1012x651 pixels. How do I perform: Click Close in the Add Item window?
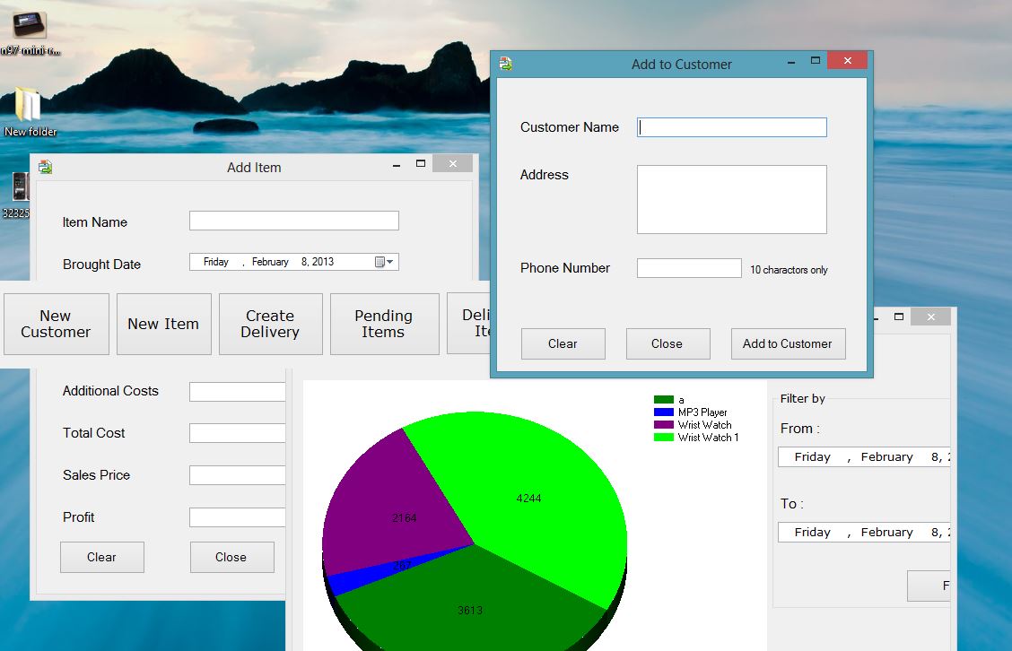tap(231, 558)
